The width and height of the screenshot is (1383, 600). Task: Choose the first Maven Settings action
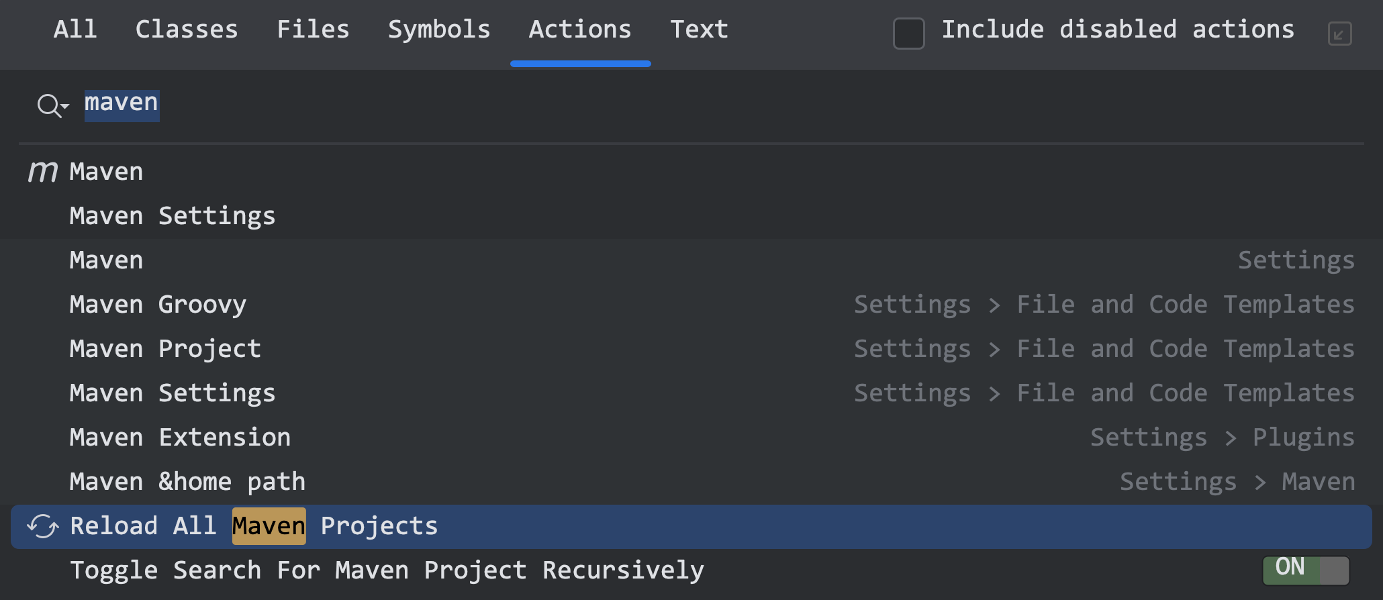691,216
